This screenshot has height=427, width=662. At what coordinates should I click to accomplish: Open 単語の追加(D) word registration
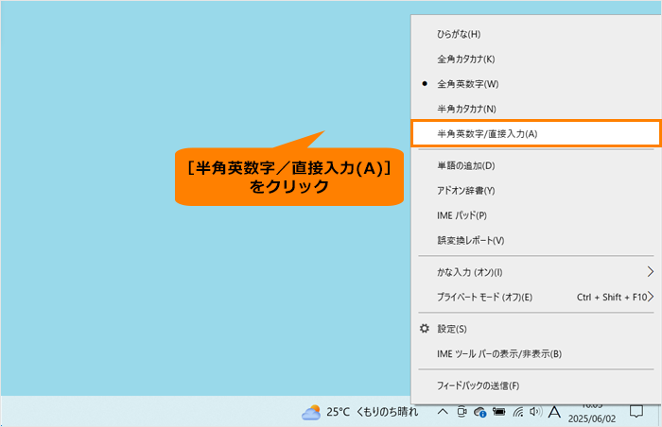click(x=535, y=166)
